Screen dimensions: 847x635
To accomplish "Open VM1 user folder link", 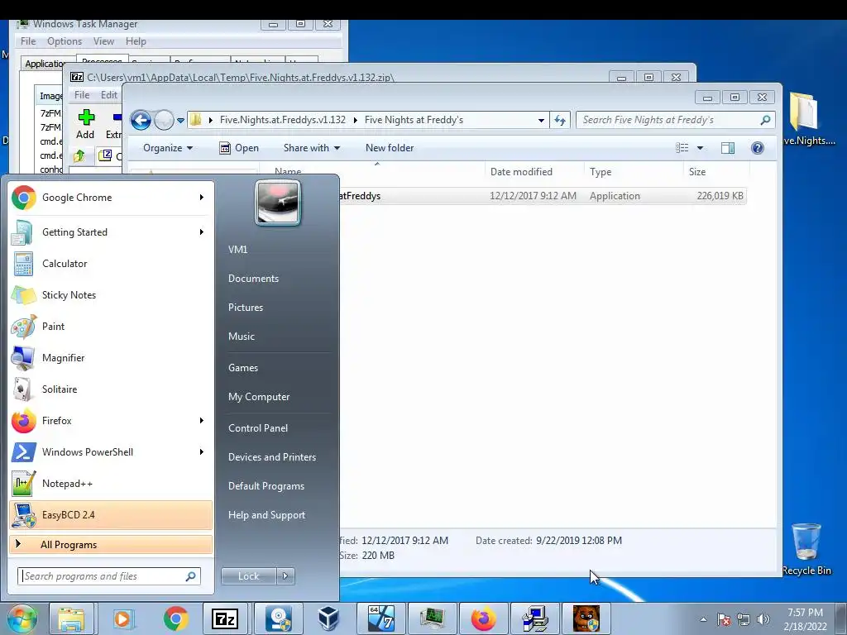I will coord(237,250).
